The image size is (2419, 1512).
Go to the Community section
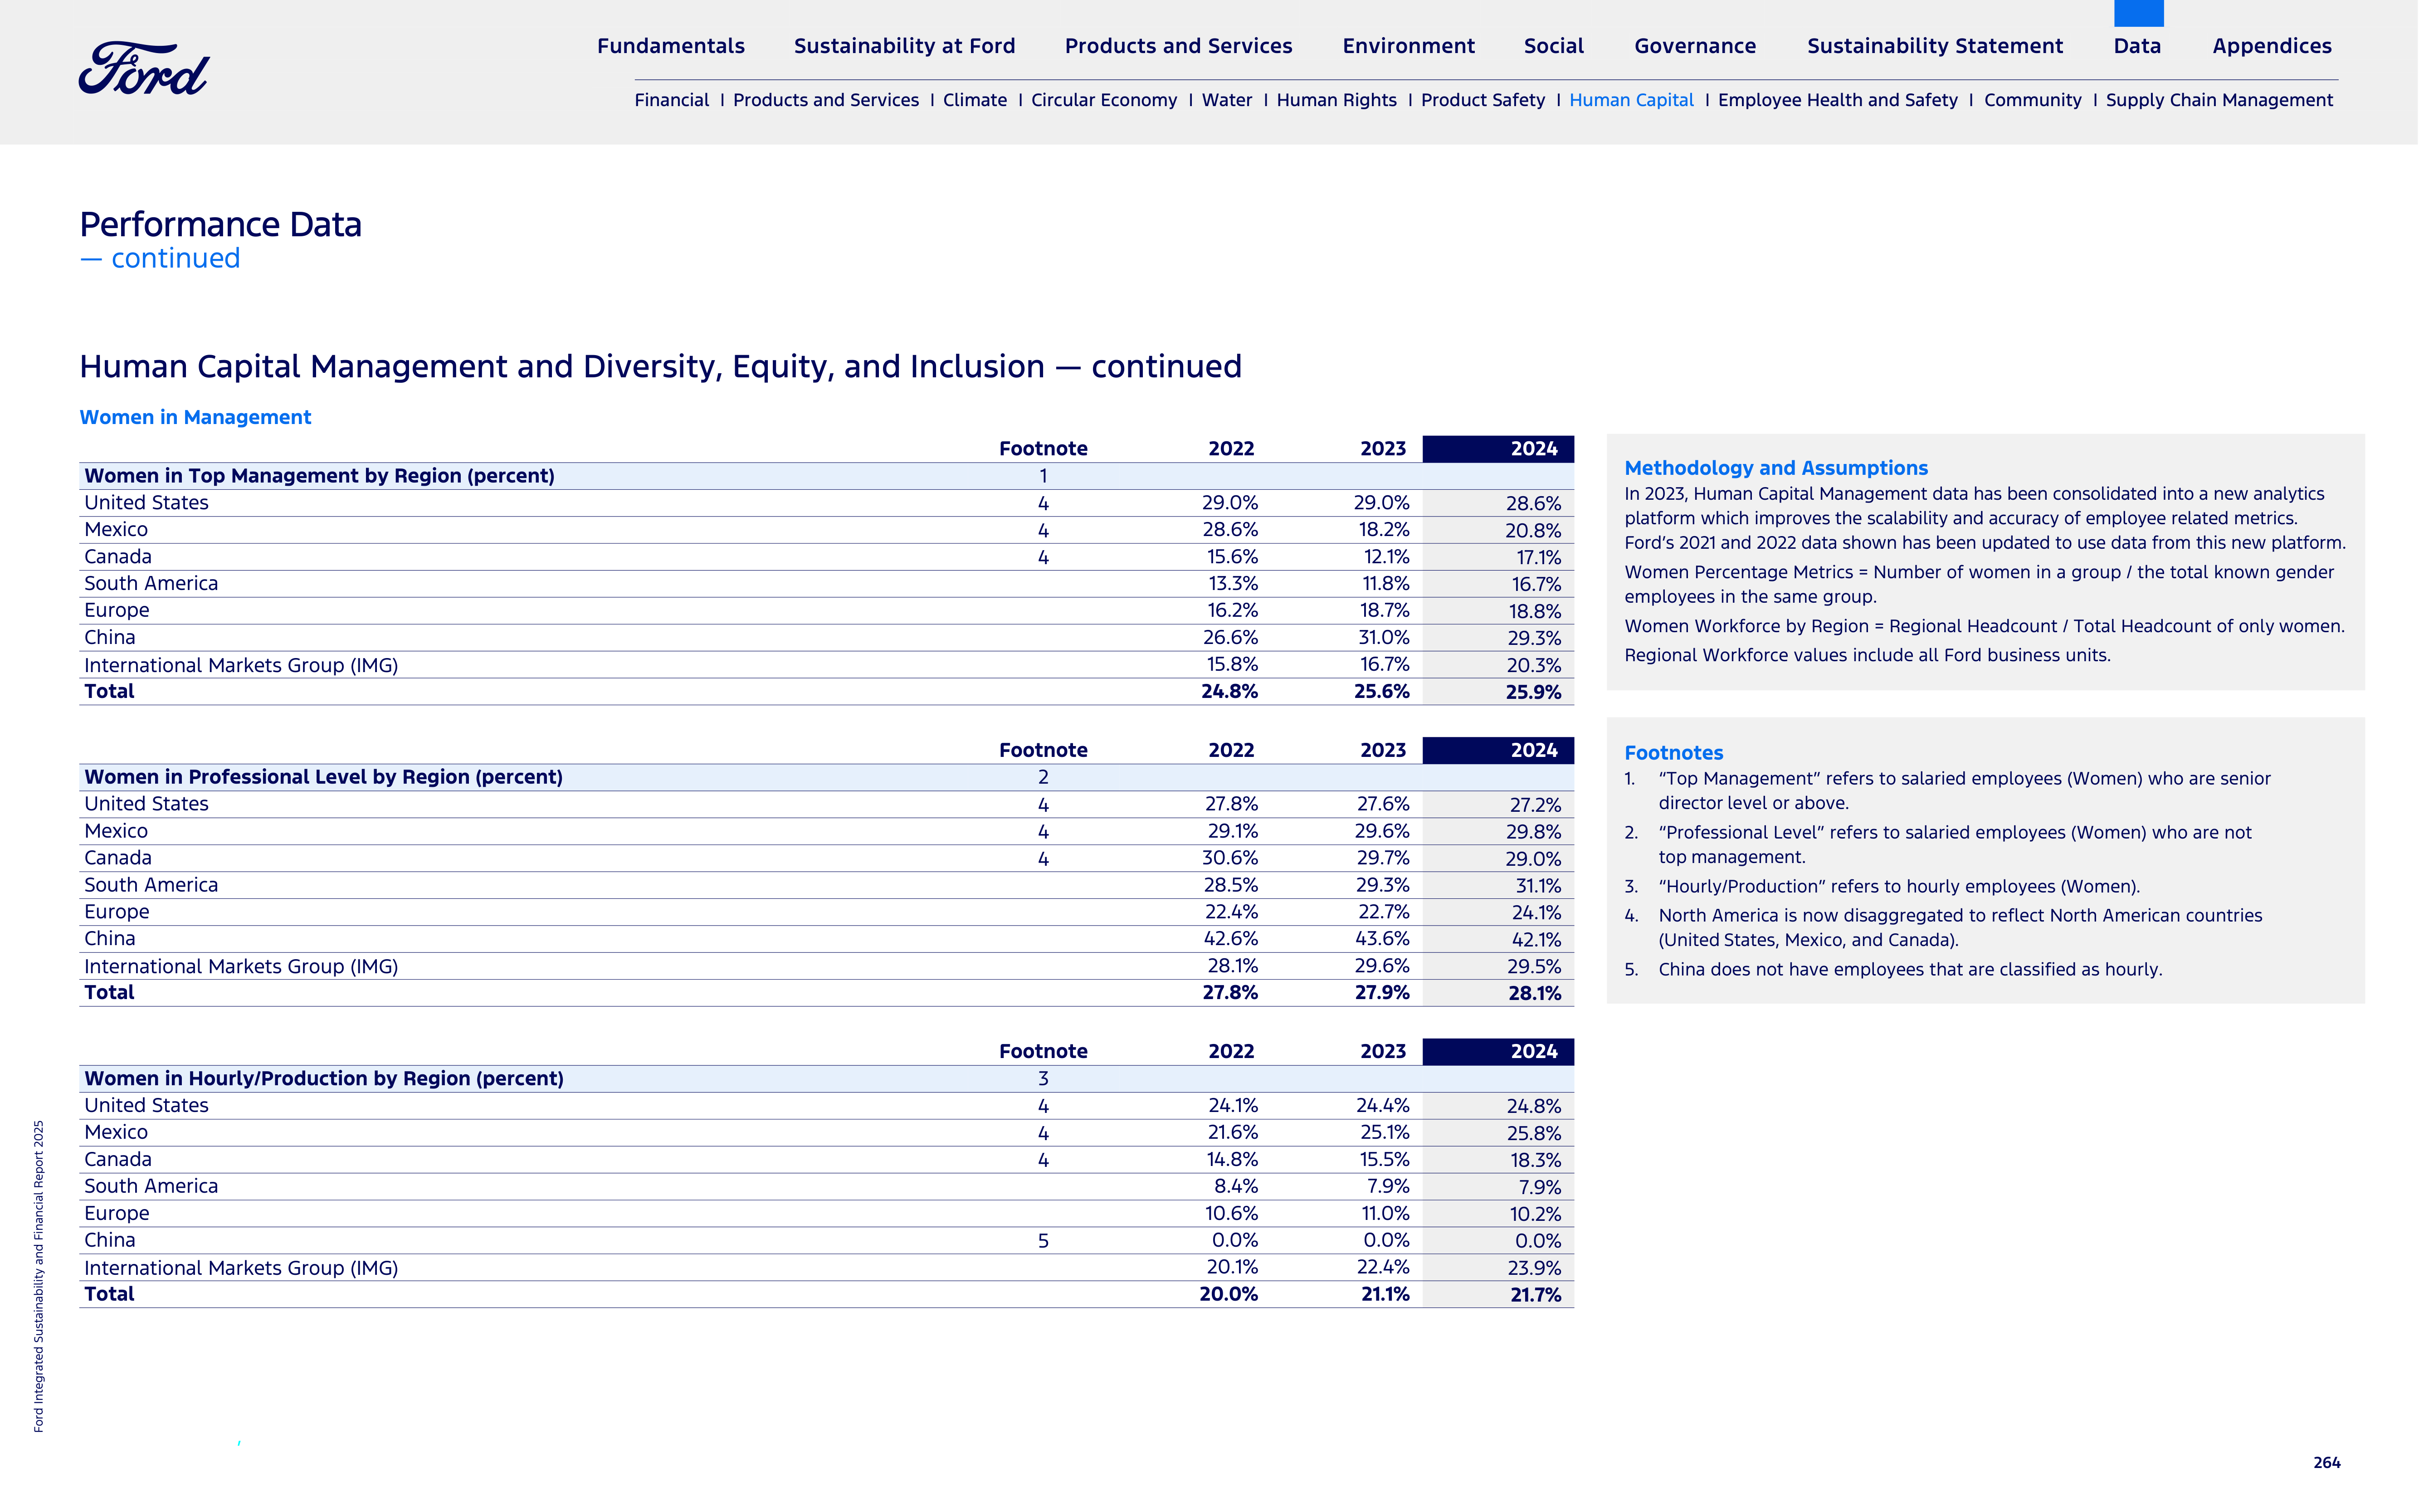(2032, 100)
